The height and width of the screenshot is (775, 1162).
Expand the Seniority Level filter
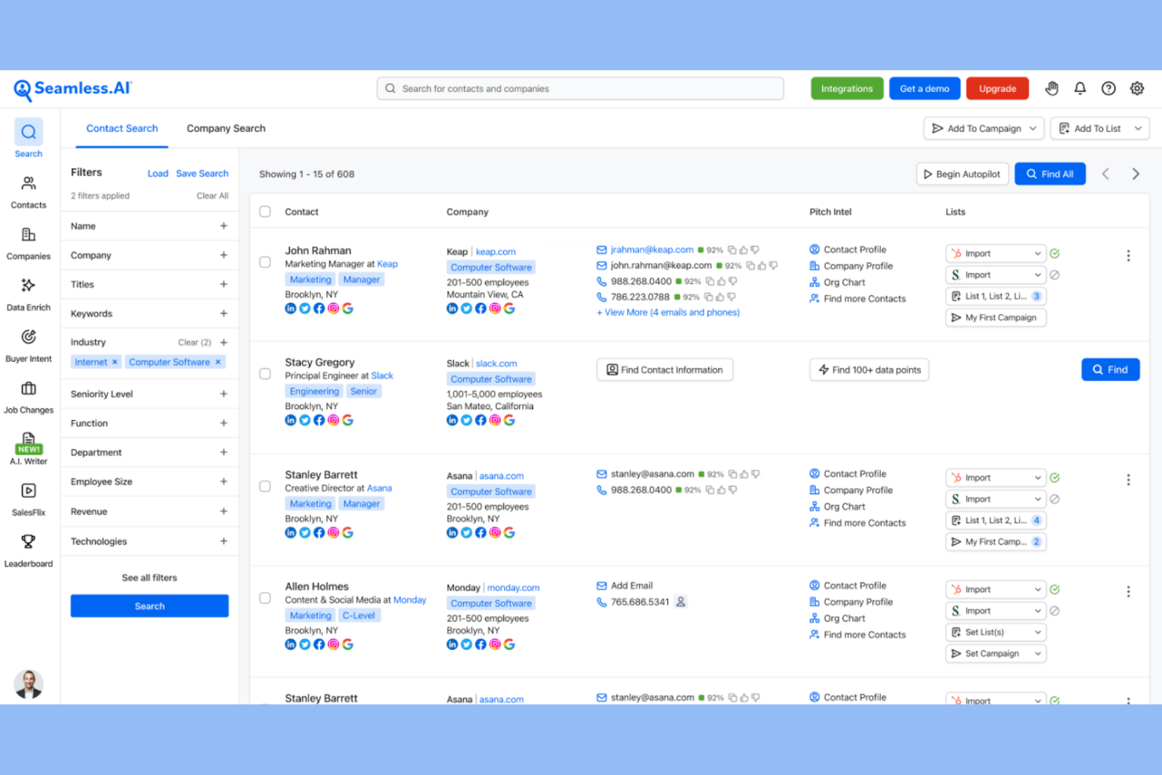click(149, 393)
